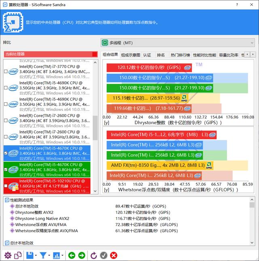Click the 性能测试结果 section icon
Viewport: 259px width, 261px height.
coord(7,200)
